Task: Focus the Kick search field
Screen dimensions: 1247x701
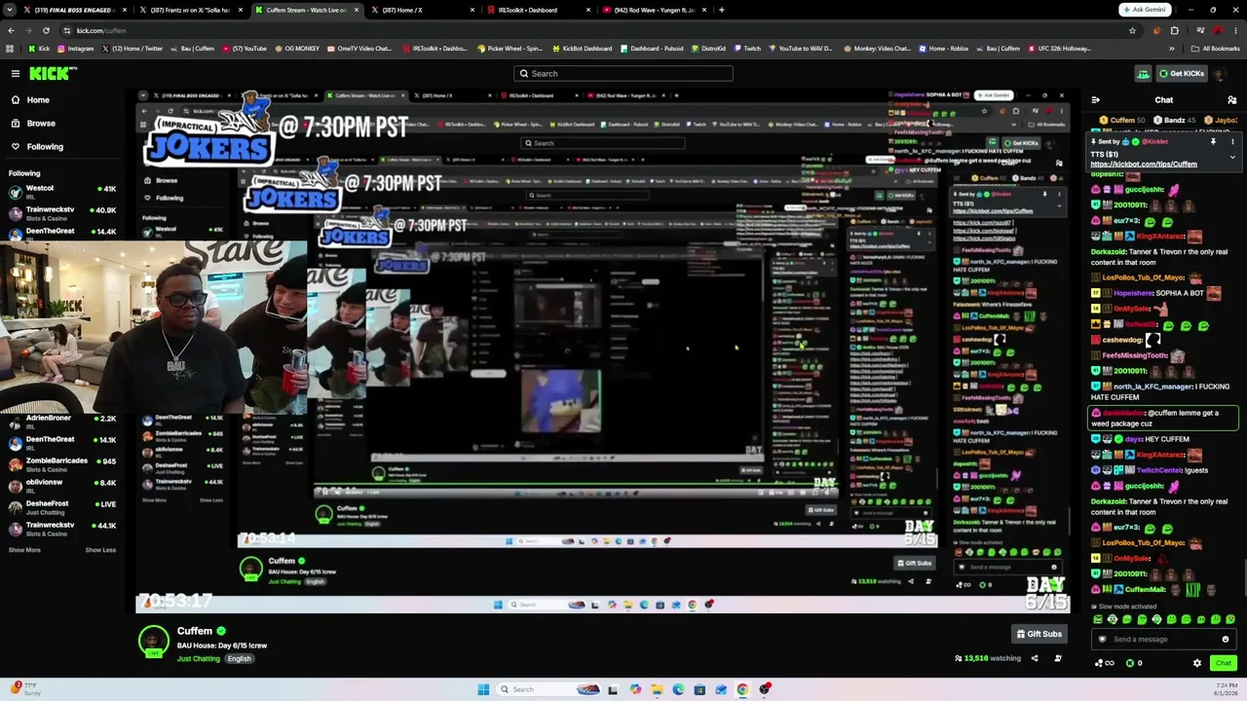Action: point(623,73)
